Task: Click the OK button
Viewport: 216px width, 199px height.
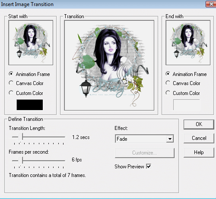Action: [199, 124]
